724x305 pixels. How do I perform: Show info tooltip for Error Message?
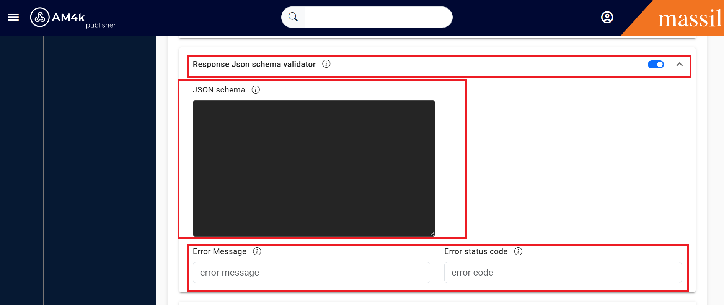[x=257, y=251]
